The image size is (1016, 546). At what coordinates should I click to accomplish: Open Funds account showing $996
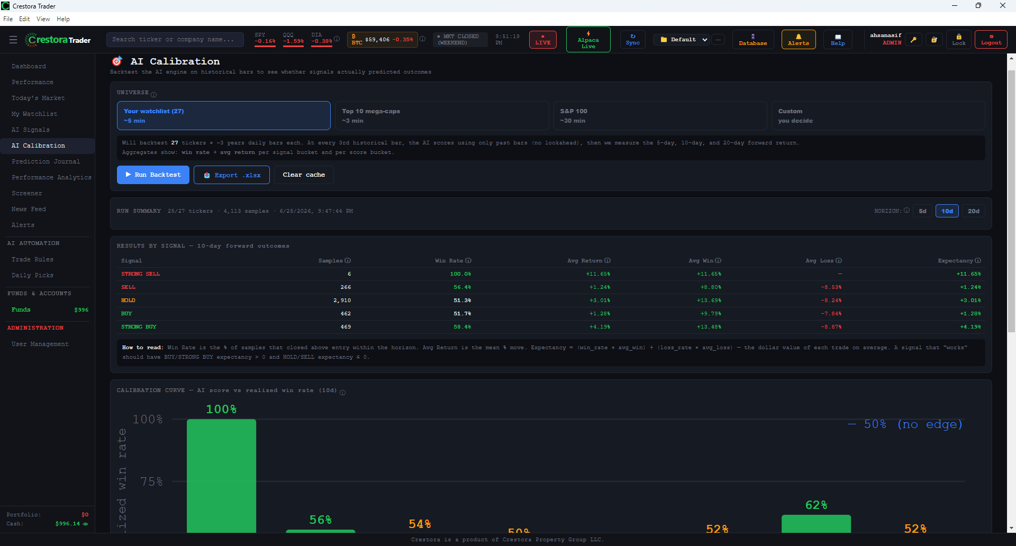click(x=48, y=310)
